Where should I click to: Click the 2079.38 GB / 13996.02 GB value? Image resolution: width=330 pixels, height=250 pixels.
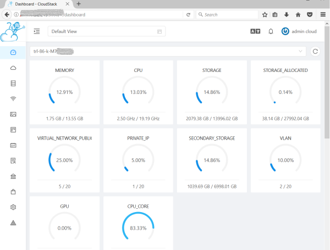click(x=212, y=119)
